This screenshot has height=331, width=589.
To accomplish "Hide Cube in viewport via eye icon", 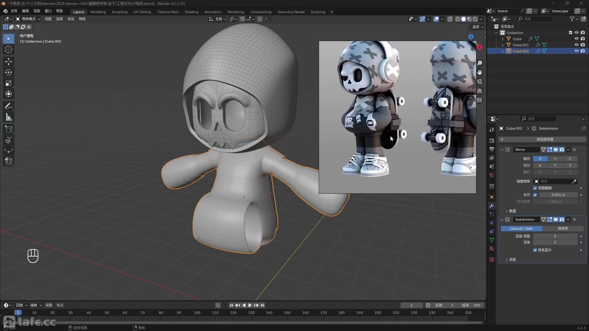I will (576, 39).
